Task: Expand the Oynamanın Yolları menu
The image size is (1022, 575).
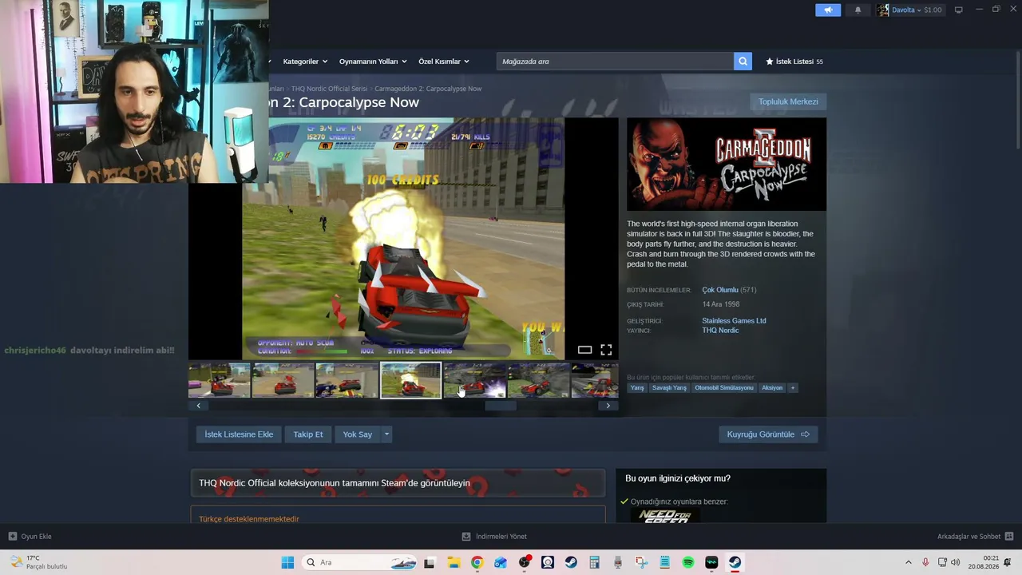Action: pos(373,61)
